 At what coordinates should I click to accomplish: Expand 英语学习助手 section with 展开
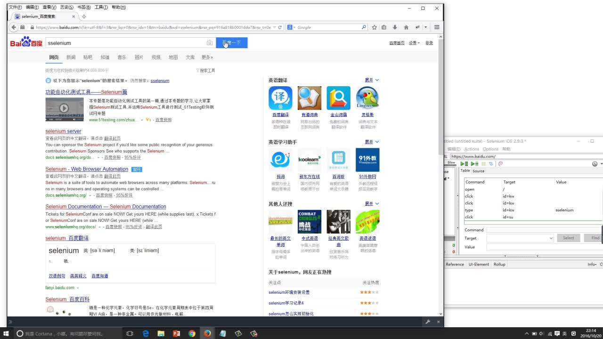point(372,142)
